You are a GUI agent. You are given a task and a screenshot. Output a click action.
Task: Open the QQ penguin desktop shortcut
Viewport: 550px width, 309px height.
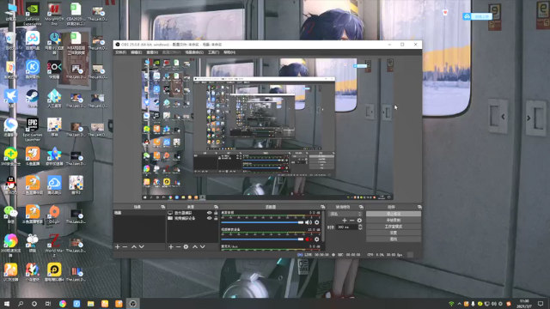point(10,185)
